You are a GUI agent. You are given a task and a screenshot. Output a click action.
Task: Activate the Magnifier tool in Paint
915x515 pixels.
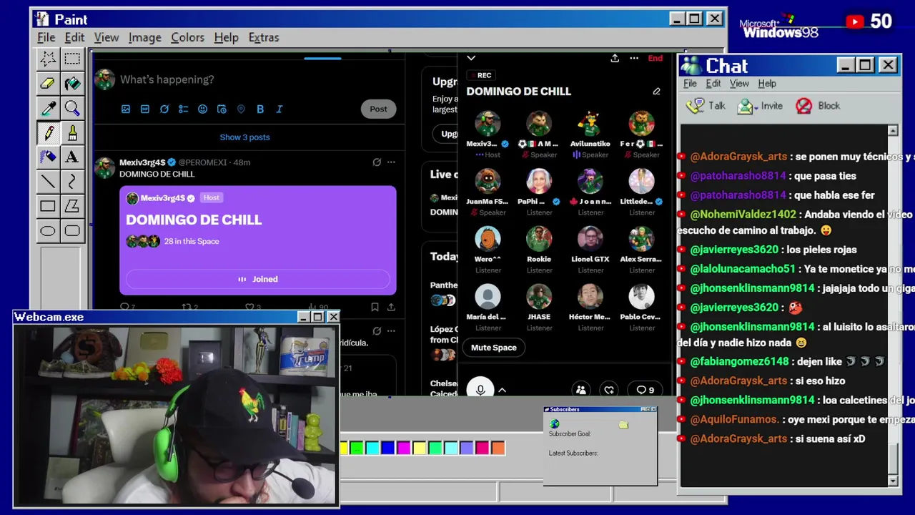coord(72,108)
